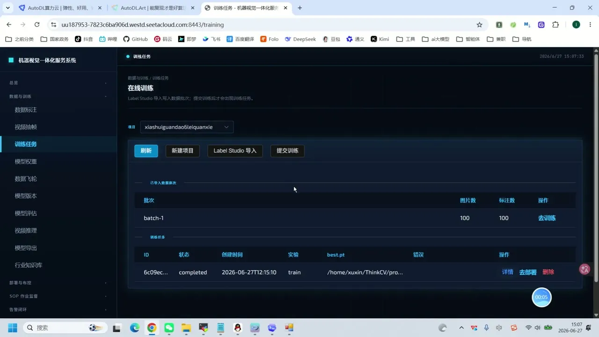Expand the 总览 sidebar section
The height and width of the screenshot is (337, 599).
(58, 83)
